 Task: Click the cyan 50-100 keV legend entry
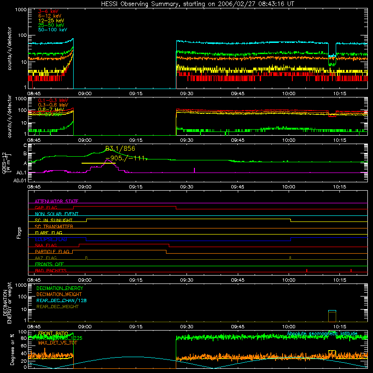click(x=53, y=30)
